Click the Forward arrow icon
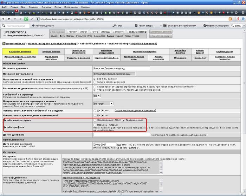Viewport: 246px width, 196px height. click(15, 19)
